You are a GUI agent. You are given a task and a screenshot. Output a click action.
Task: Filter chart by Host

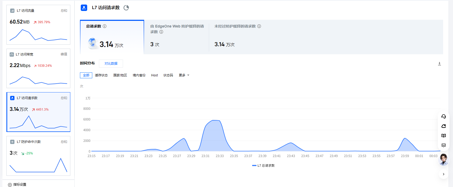pos(155,75)
